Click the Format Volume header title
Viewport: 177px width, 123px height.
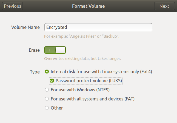tap(88, 6)
